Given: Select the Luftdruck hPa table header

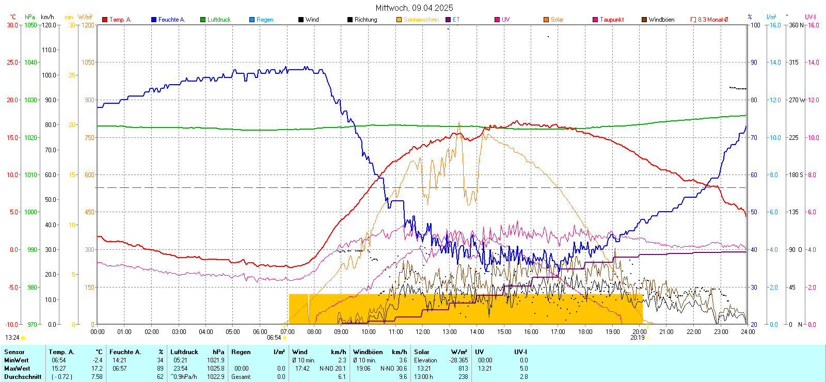Looking at the screenshot, I should tap(197, 352).
